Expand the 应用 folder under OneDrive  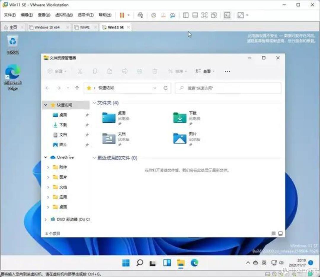pos(48,197)
